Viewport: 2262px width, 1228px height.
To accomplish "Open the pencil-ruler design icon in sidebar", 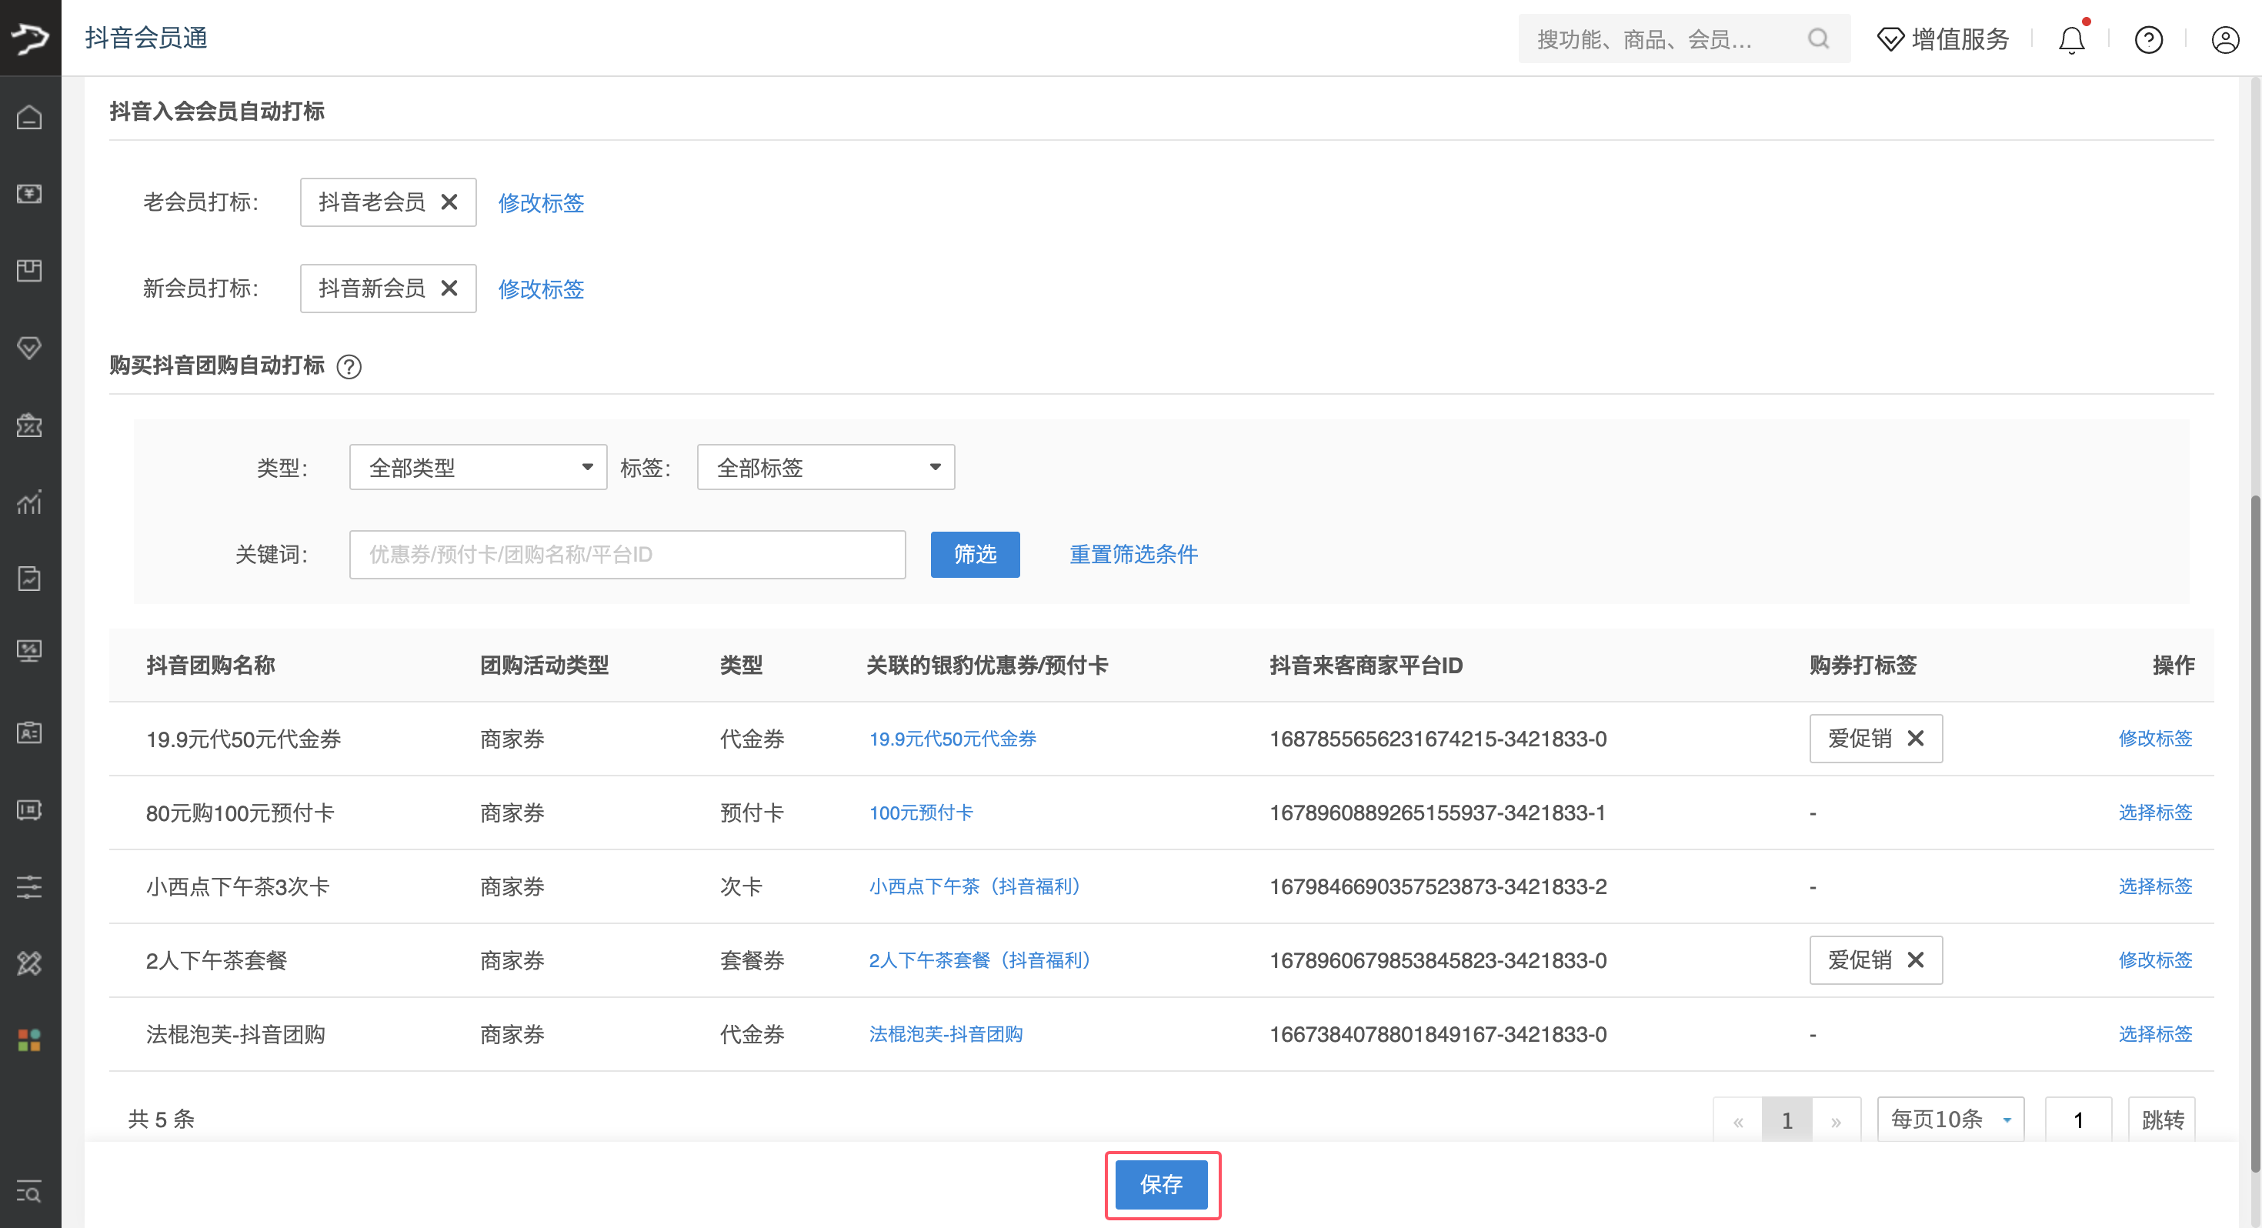I will (29, 963).
